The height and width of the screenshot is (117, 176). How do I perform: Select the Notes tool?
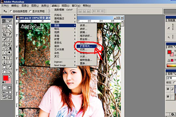[x=4, y=67]
